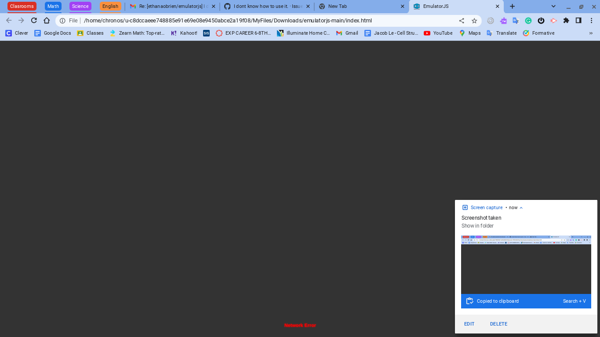Collapse the Science tab group
Image resolution: width=600 pixels, height=337 pixels.
80,6
